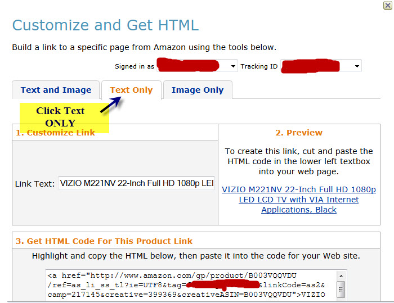Select the Text Only tab
The image size is (394, 303).
(x=131, y=90)
